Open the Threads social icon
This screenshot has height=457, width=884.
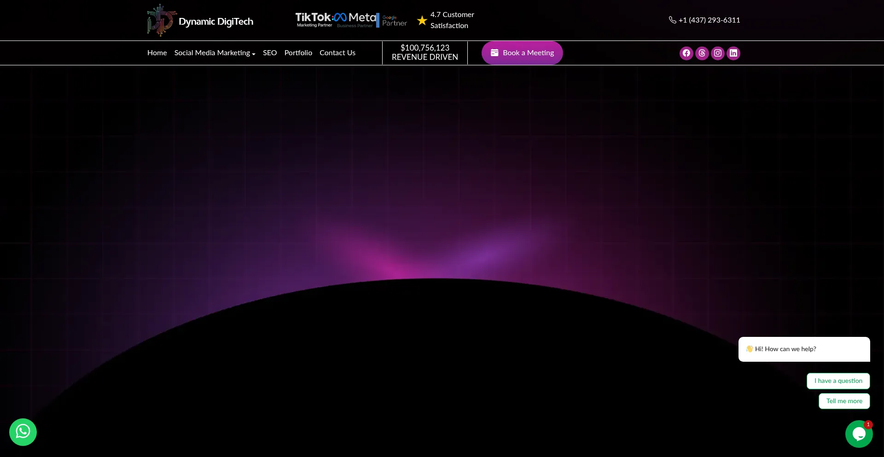[x=702, y=53]
